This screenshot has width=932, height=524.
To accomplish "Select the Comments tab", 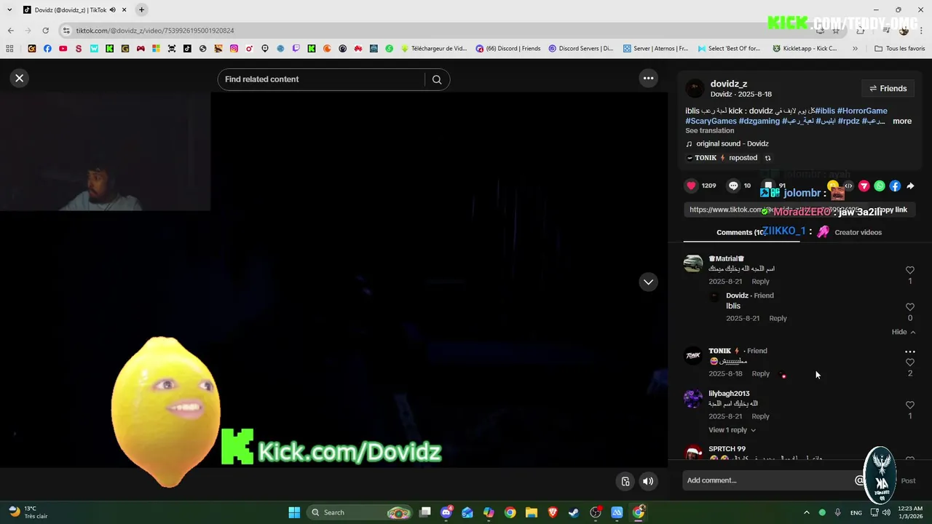I will 740,232.
